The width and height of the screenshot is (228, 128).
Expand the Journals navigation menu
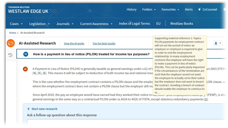point(65,24)
